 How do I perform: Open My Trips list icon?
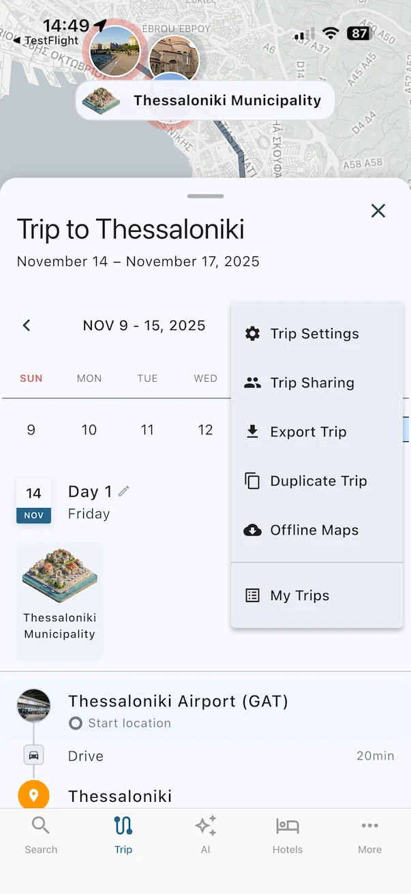tap(252, 595)
